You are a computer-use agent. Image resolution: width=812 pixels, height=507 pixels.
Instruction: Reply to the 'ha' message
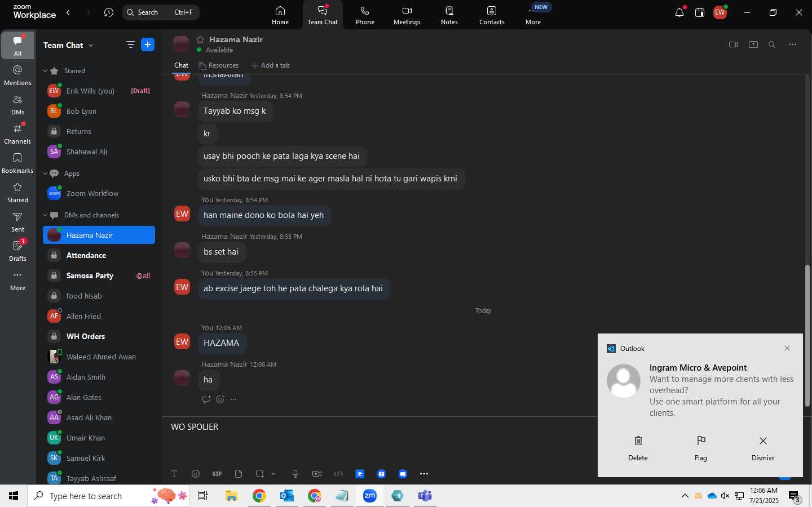coord(206,399)
